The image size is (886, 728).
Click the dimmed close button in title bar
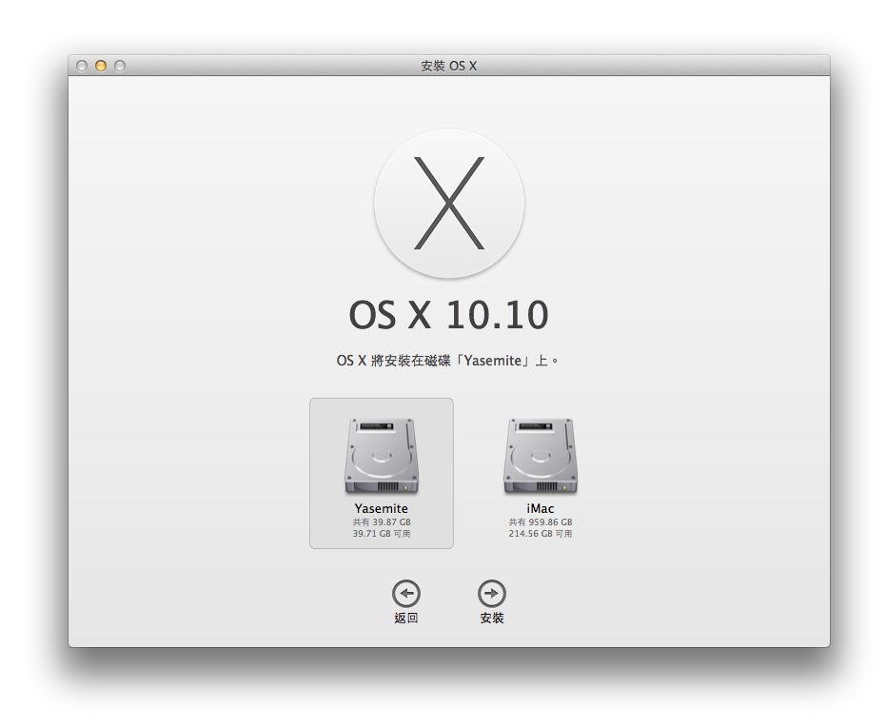pyautogui.click(x=82, y=66)
